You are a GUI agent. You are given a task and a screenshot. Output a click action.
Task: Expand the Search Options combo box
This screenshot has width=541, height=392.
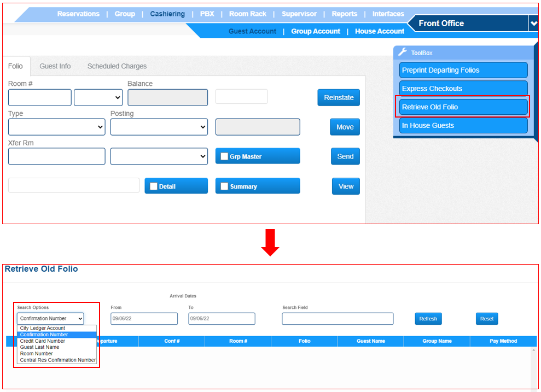[x=50, y=318]
